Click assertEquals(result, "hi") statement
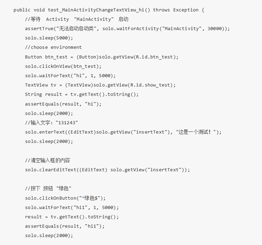The height and width of the screenshot is (245, 262). [x=63, y=104]
